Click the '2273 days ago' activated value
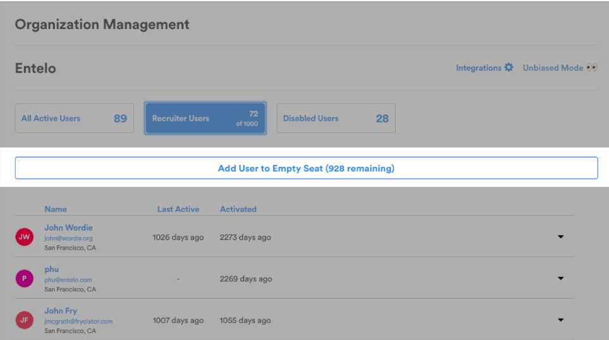The width and height of the screenshot is (609, 340). (x=245, y=237)
